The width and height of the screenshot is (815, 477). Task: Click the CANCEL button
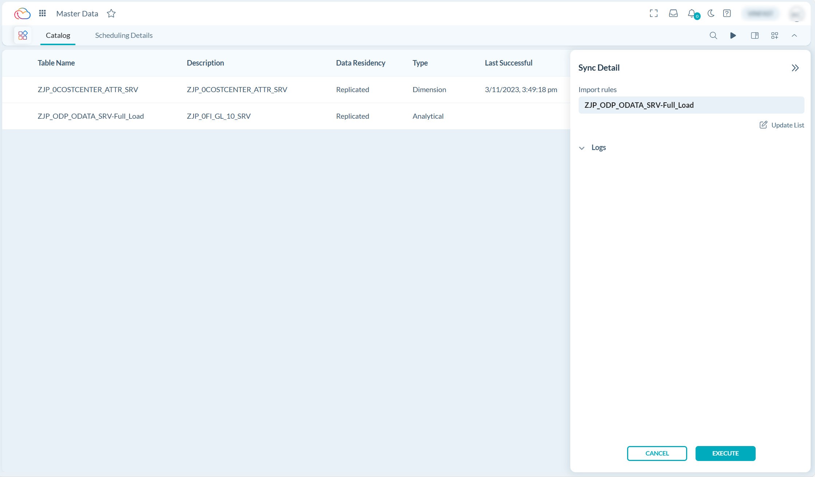pos(657,453)
